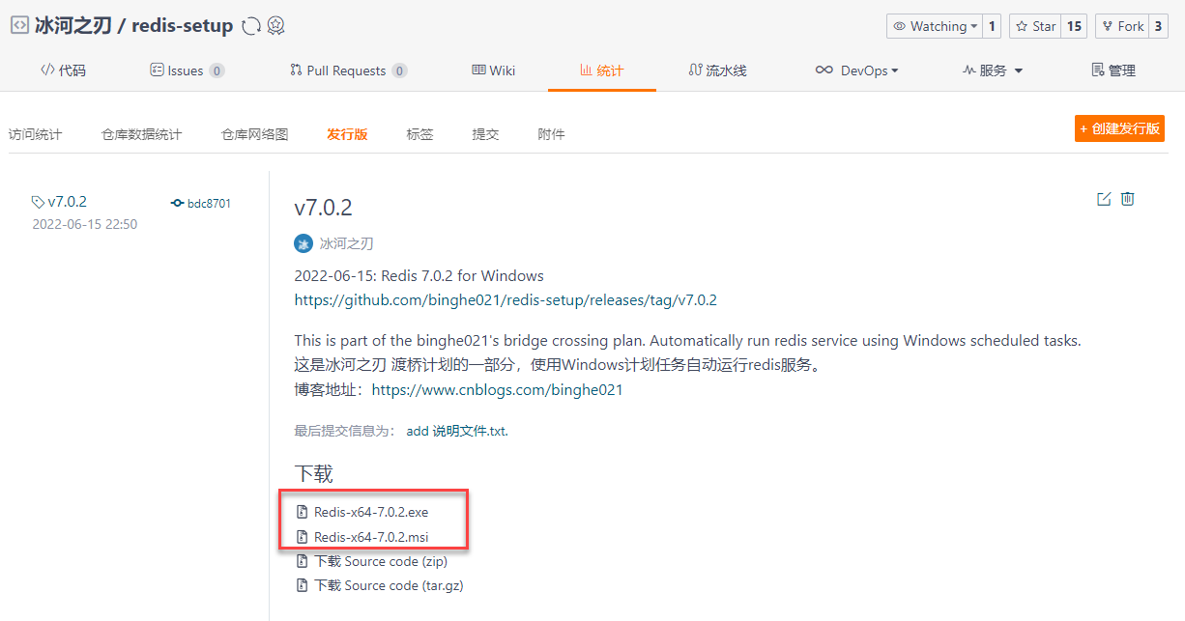Click the edit release pencil icon

tap(1104, 199)
